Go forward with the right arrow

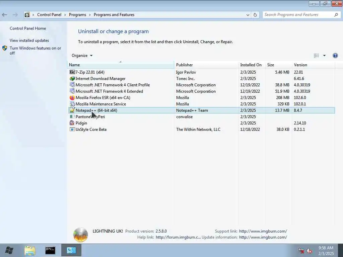point(15,15)
